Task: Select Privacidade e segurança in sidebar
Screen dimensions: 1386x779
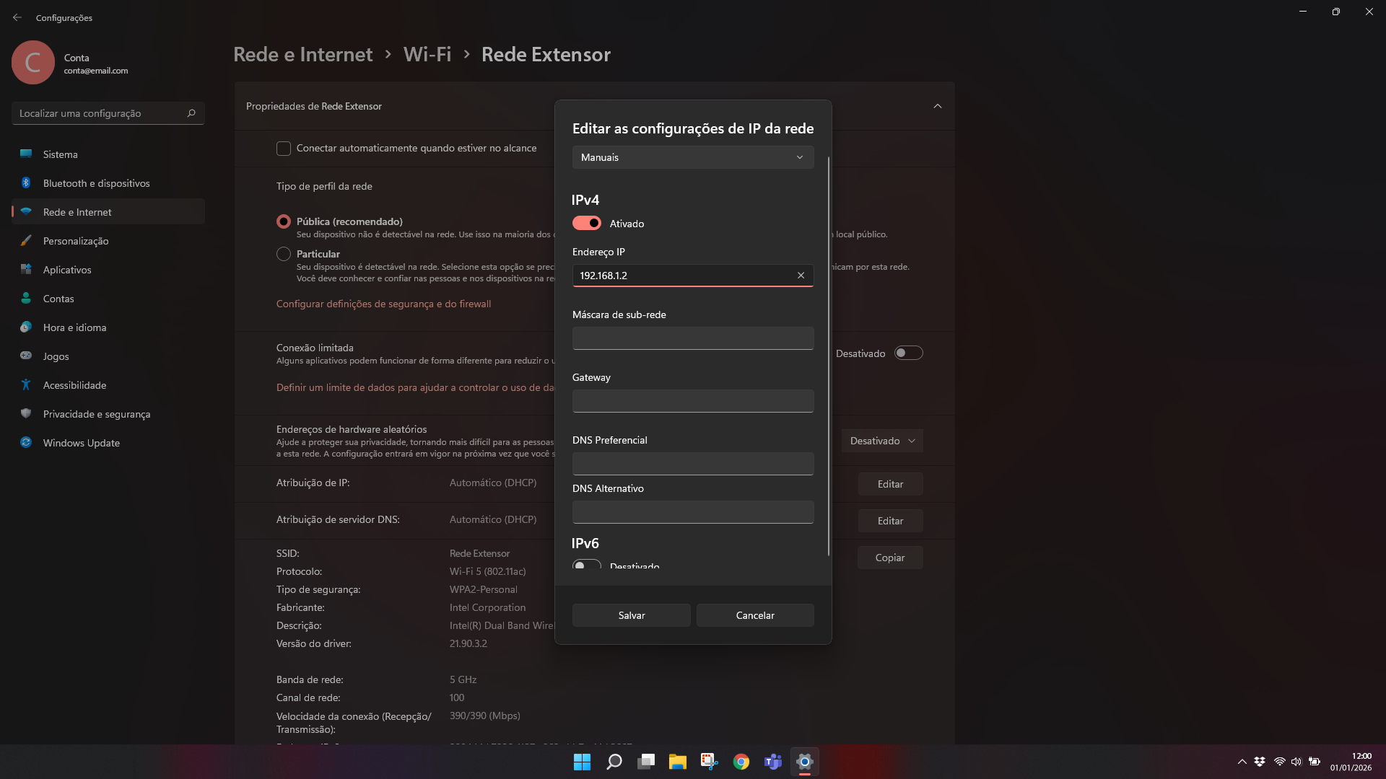Action: [96, 414]
